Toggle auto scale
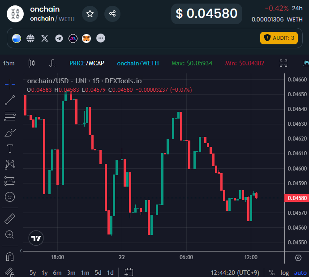Viewport: 309px width, 277px height. [x=300, y=273]
